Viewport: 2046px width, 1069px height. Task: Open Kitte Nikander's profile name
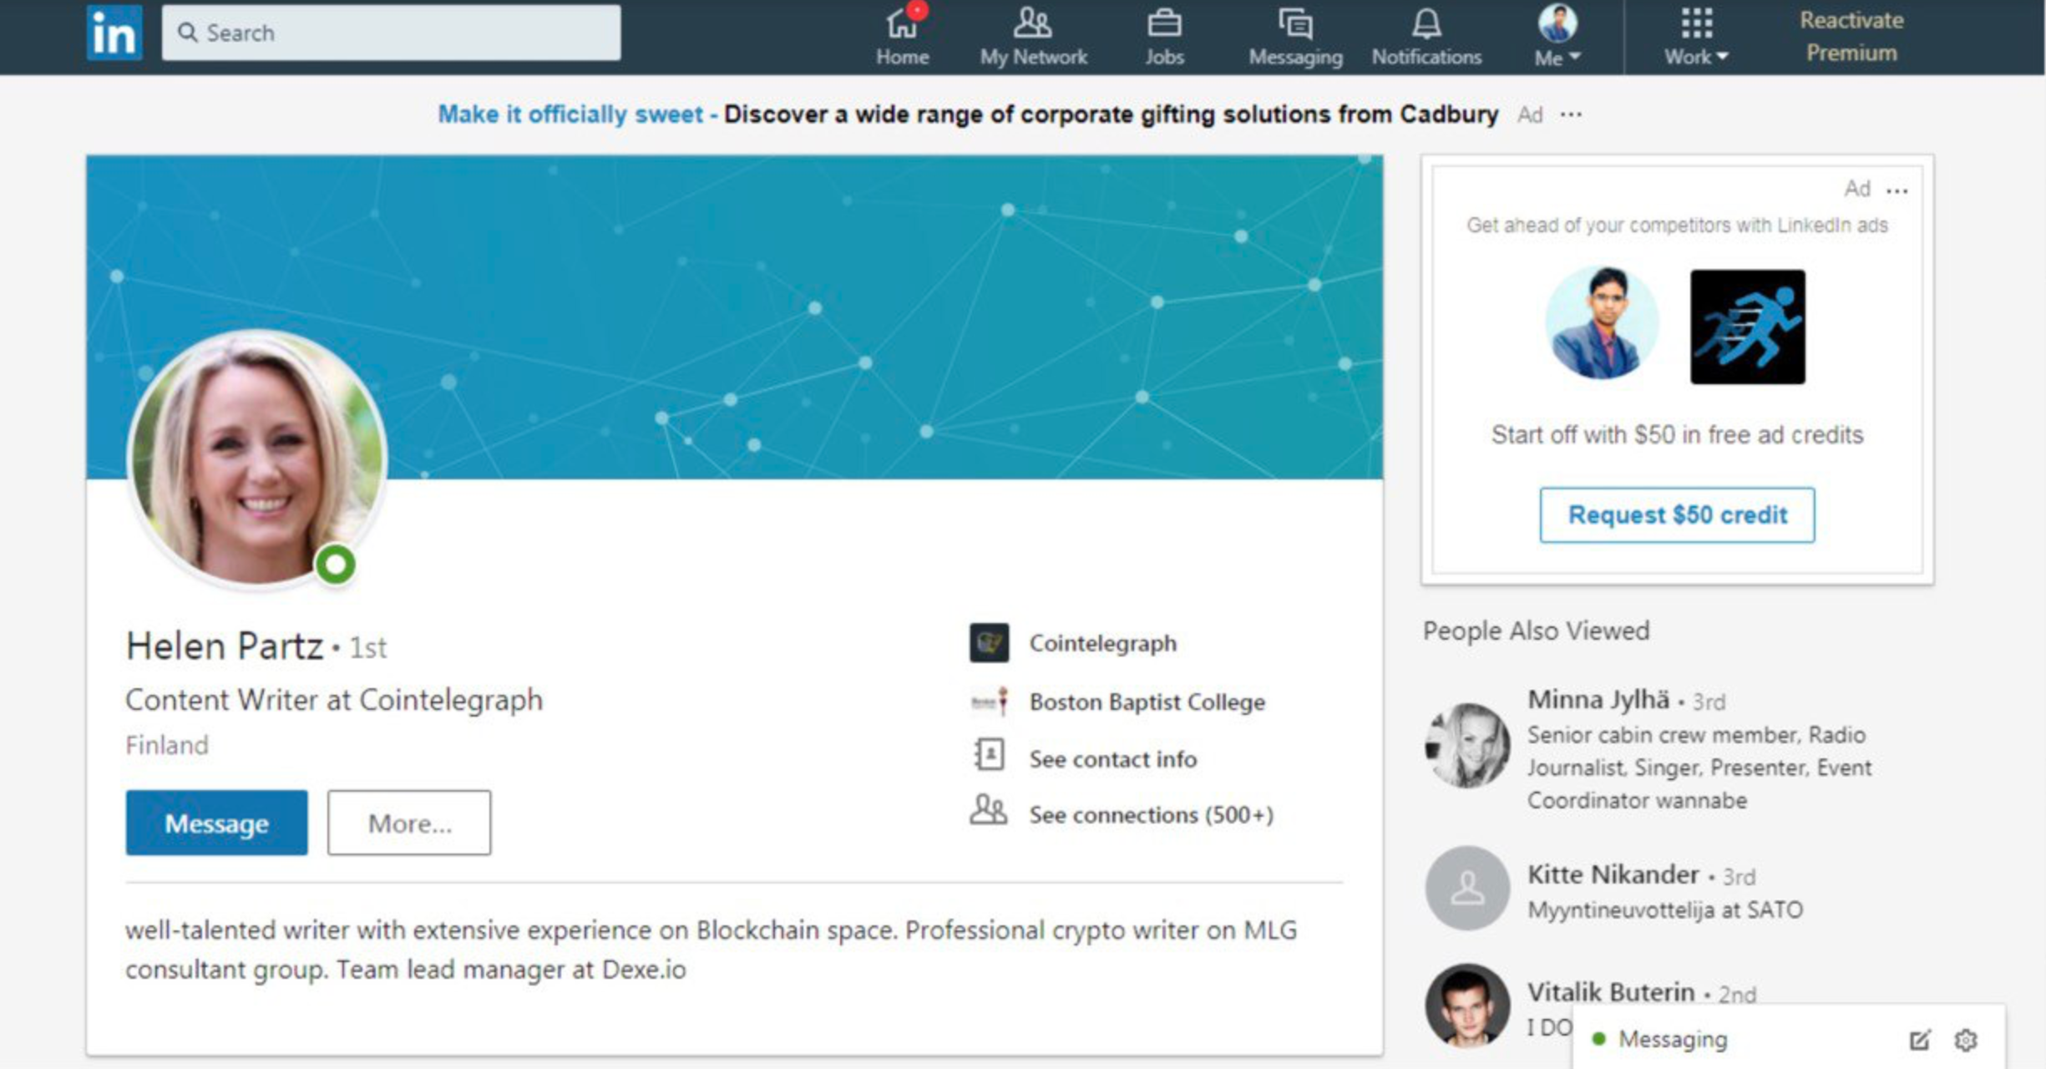tap(1613, 874)
